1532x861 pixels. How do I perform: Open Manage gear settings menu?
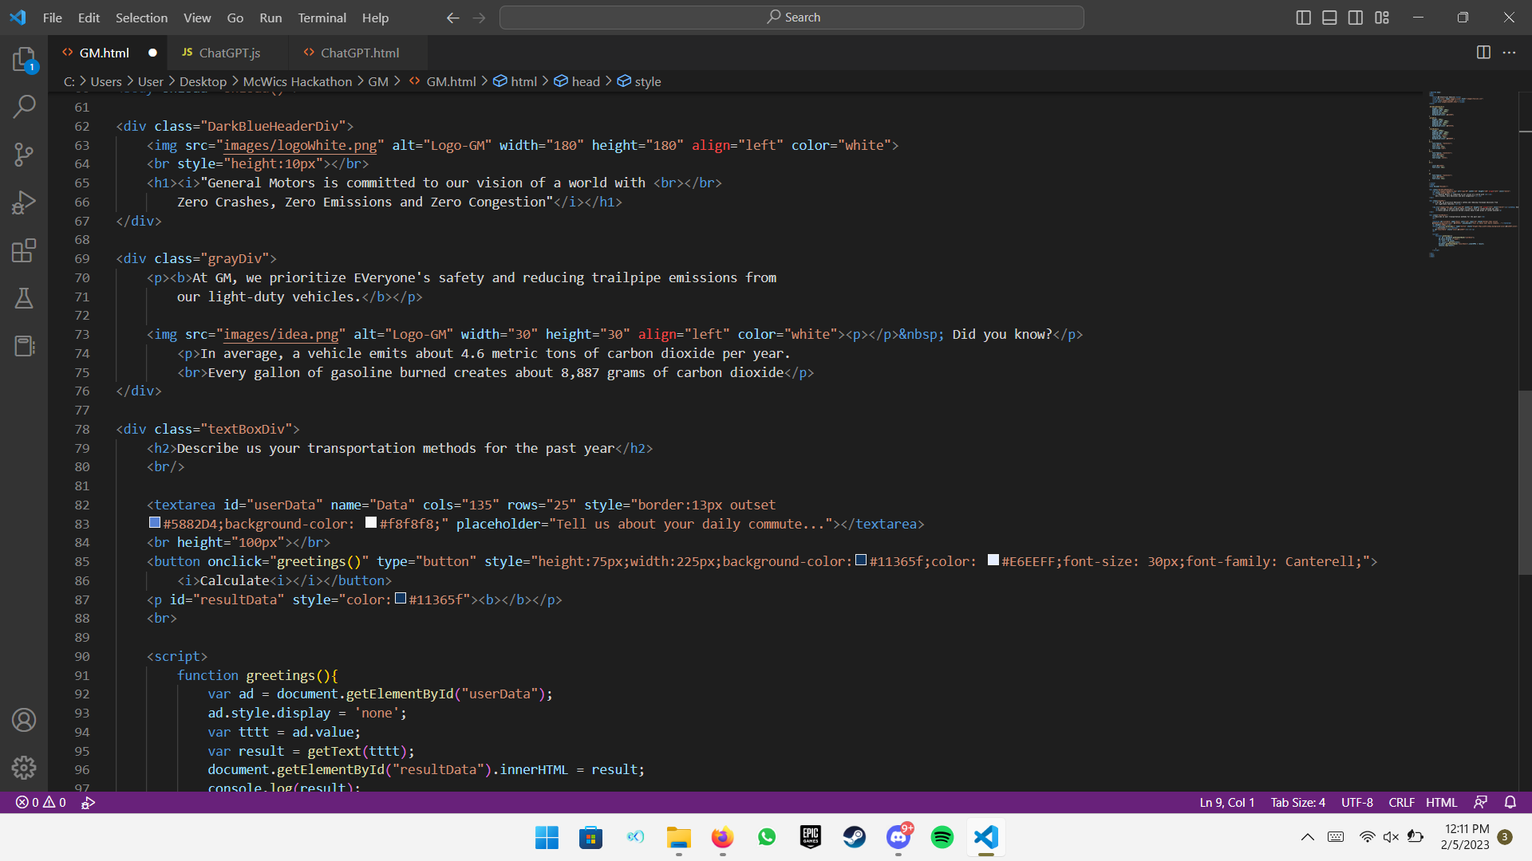(x=24, y=768)
